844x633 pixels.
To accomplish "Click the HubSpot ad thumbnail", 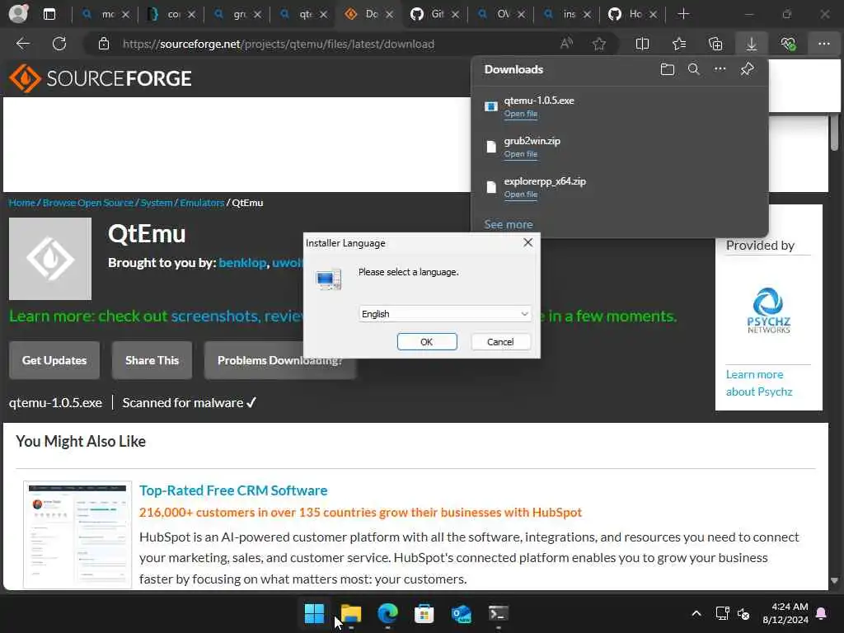I will [x=77, y=534].
